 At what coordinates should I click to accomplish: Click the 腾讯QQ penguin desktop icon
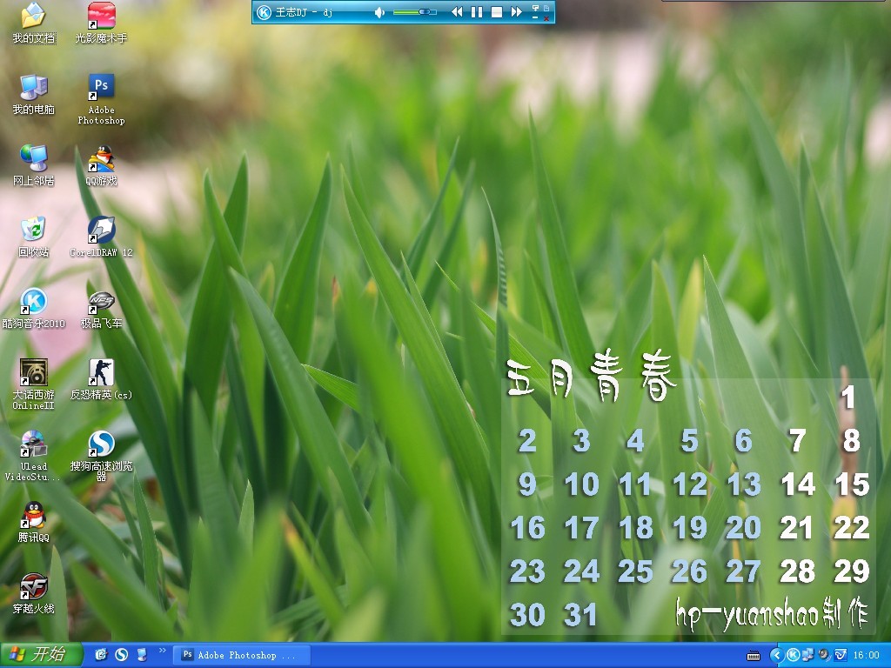[x=33, y=515]
